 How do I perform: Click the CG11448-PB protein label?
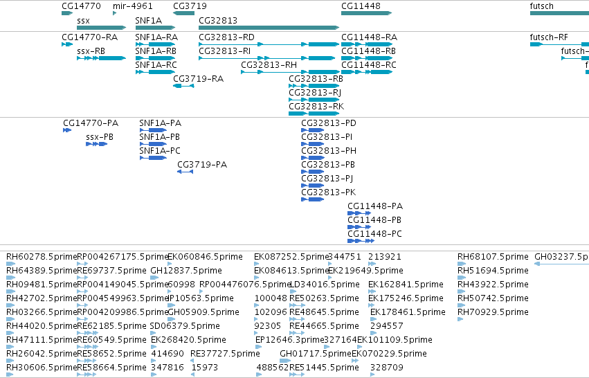pos(374,221)
